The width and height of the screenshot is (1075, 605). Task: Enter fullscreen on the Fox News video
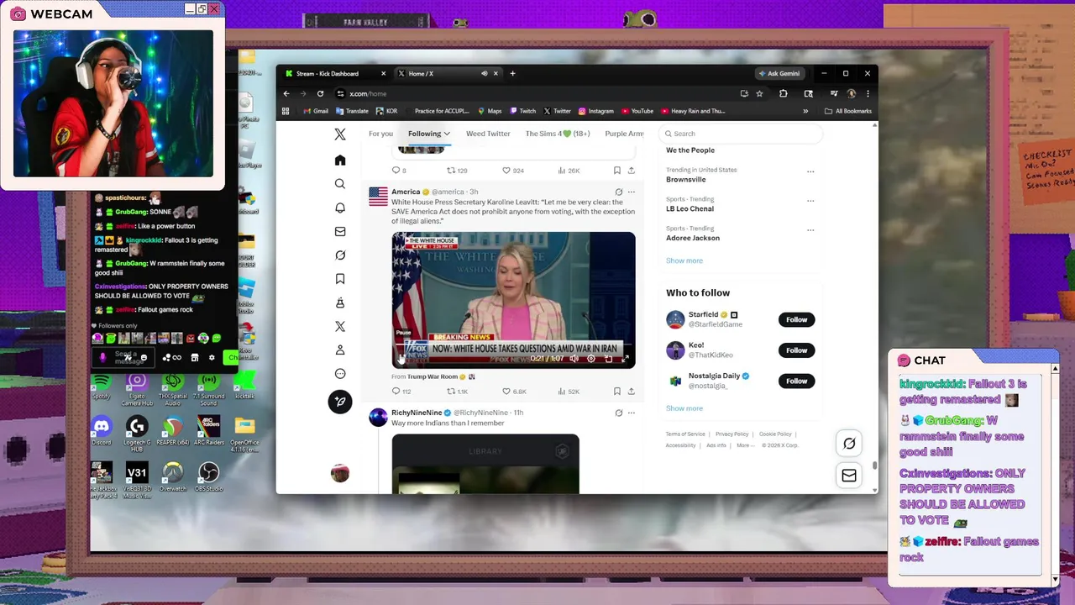(625, 359)
